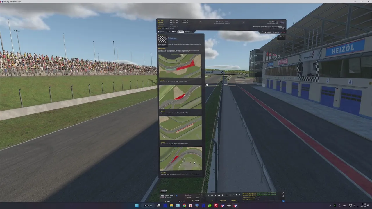Rewind the replay
Screen dimensions: 372x209
pos(219,195)
